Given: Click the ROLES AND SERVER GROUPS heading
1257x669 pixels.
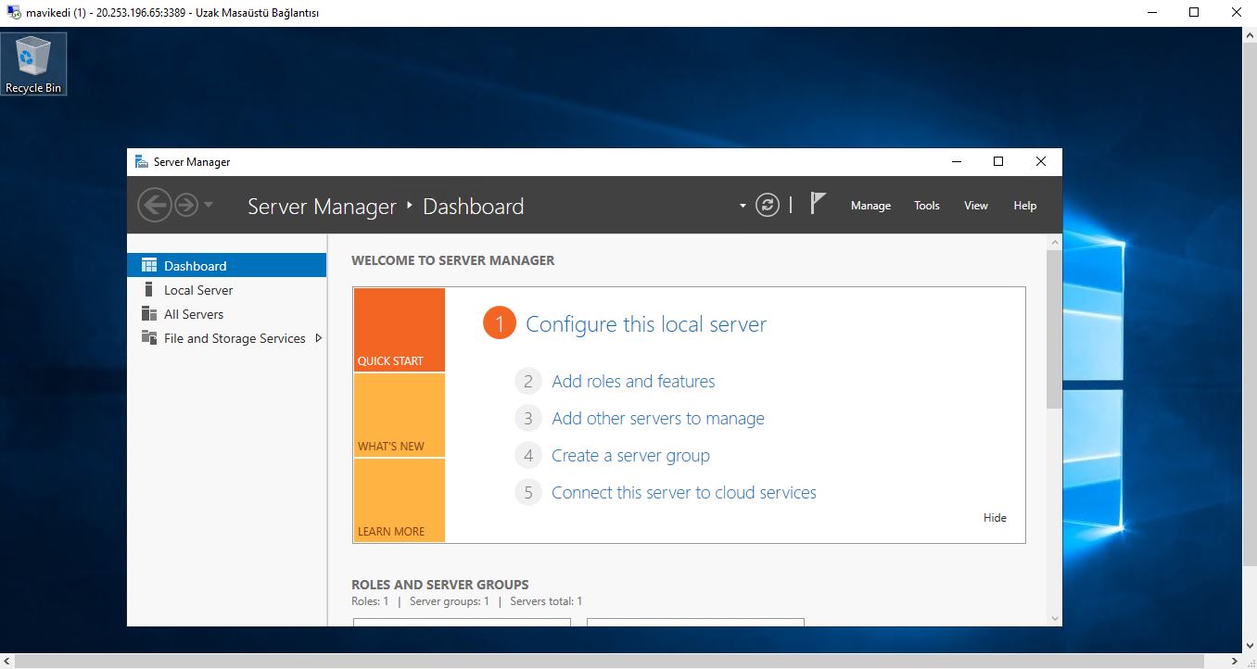Looking at the screenshot, I should point(440,585).
